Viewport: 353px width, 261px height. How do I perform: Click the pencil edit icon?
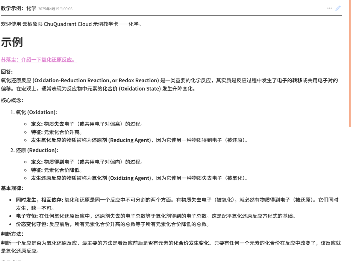coord(338,8)
